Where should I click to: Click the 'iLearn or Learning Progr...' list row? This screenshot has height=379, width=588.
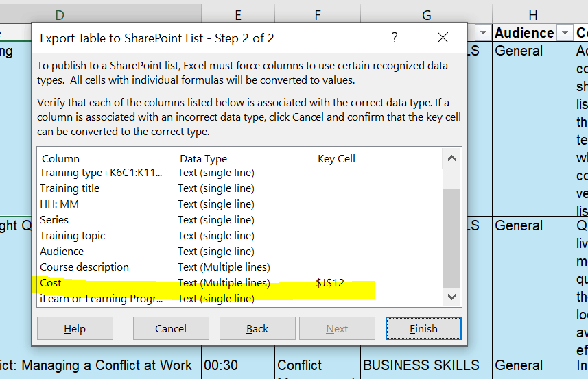(240, 299)
